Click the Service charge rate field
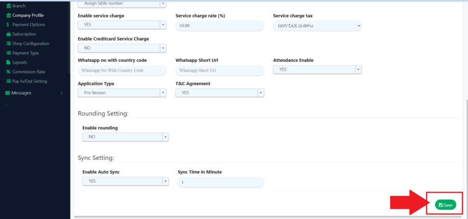468x219 pixels. click(219, 26)
